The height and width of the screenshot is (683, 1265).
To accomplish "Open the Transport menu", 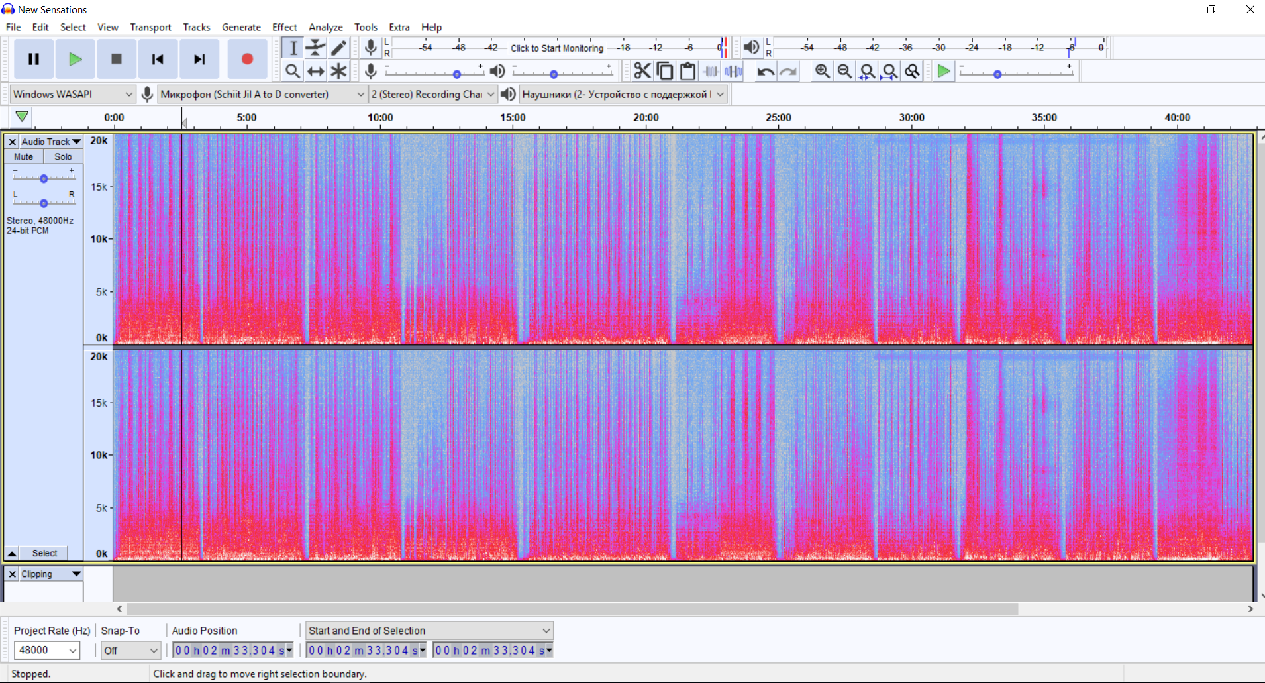I will [150, 27].
